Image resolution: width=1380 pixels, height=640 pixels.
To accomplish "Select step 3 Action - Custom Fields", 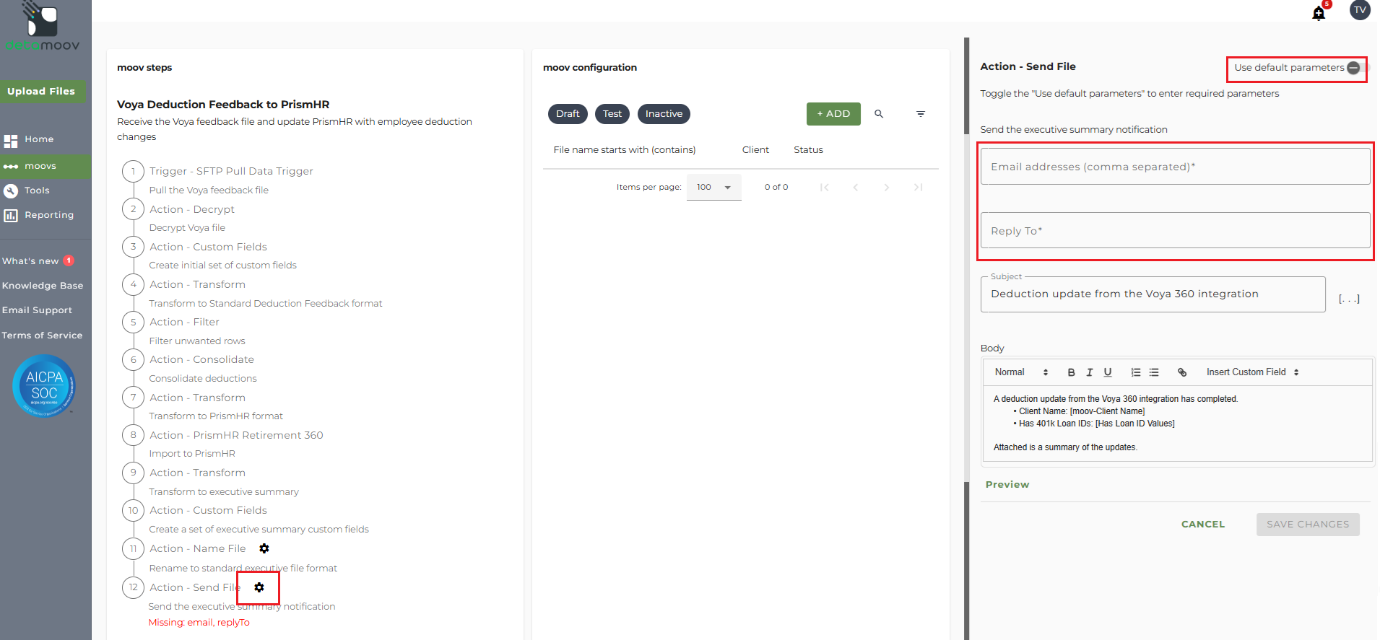I will pos(208,247).
